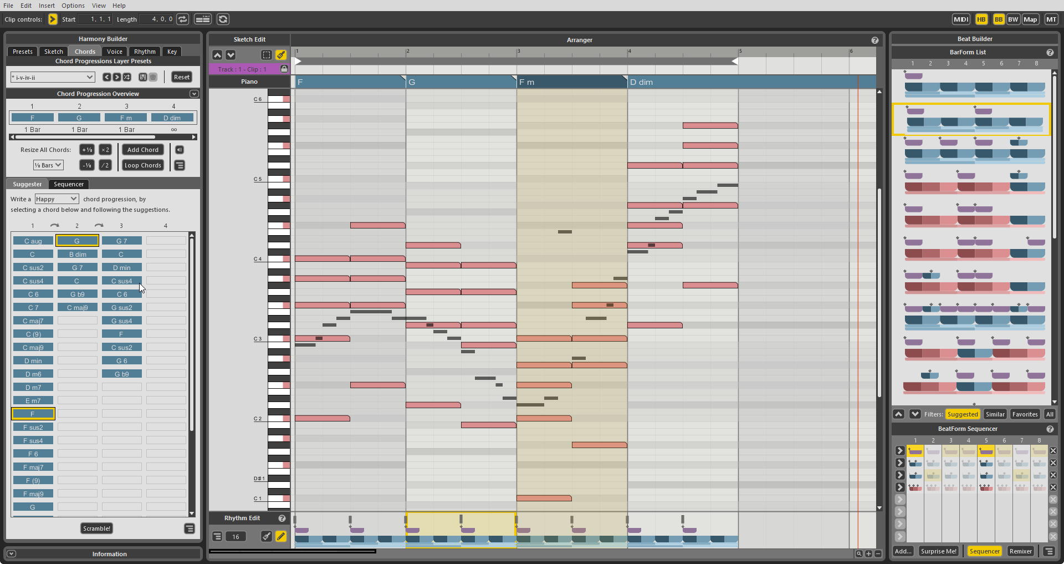
Task: Open BarForm List help icon
Action: pyautogui.click(x=1050, y=52)
